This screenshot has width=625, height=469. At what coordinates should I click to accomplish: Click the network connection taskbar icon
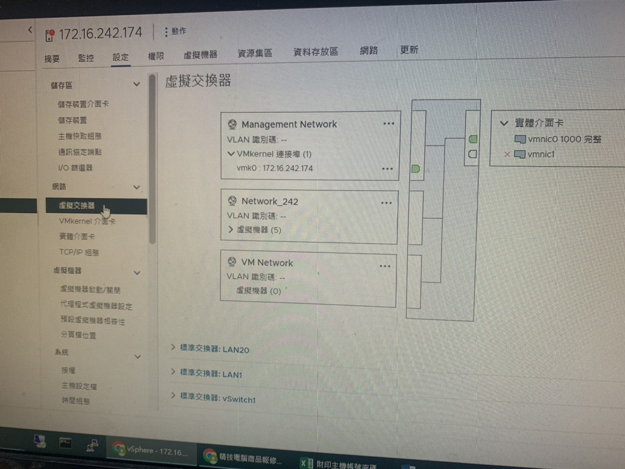92,445
